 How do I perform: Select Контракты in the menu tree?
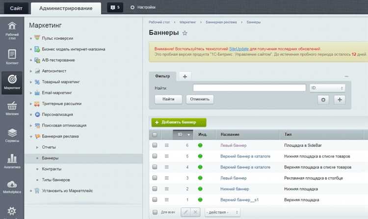(x=52, y=169)
